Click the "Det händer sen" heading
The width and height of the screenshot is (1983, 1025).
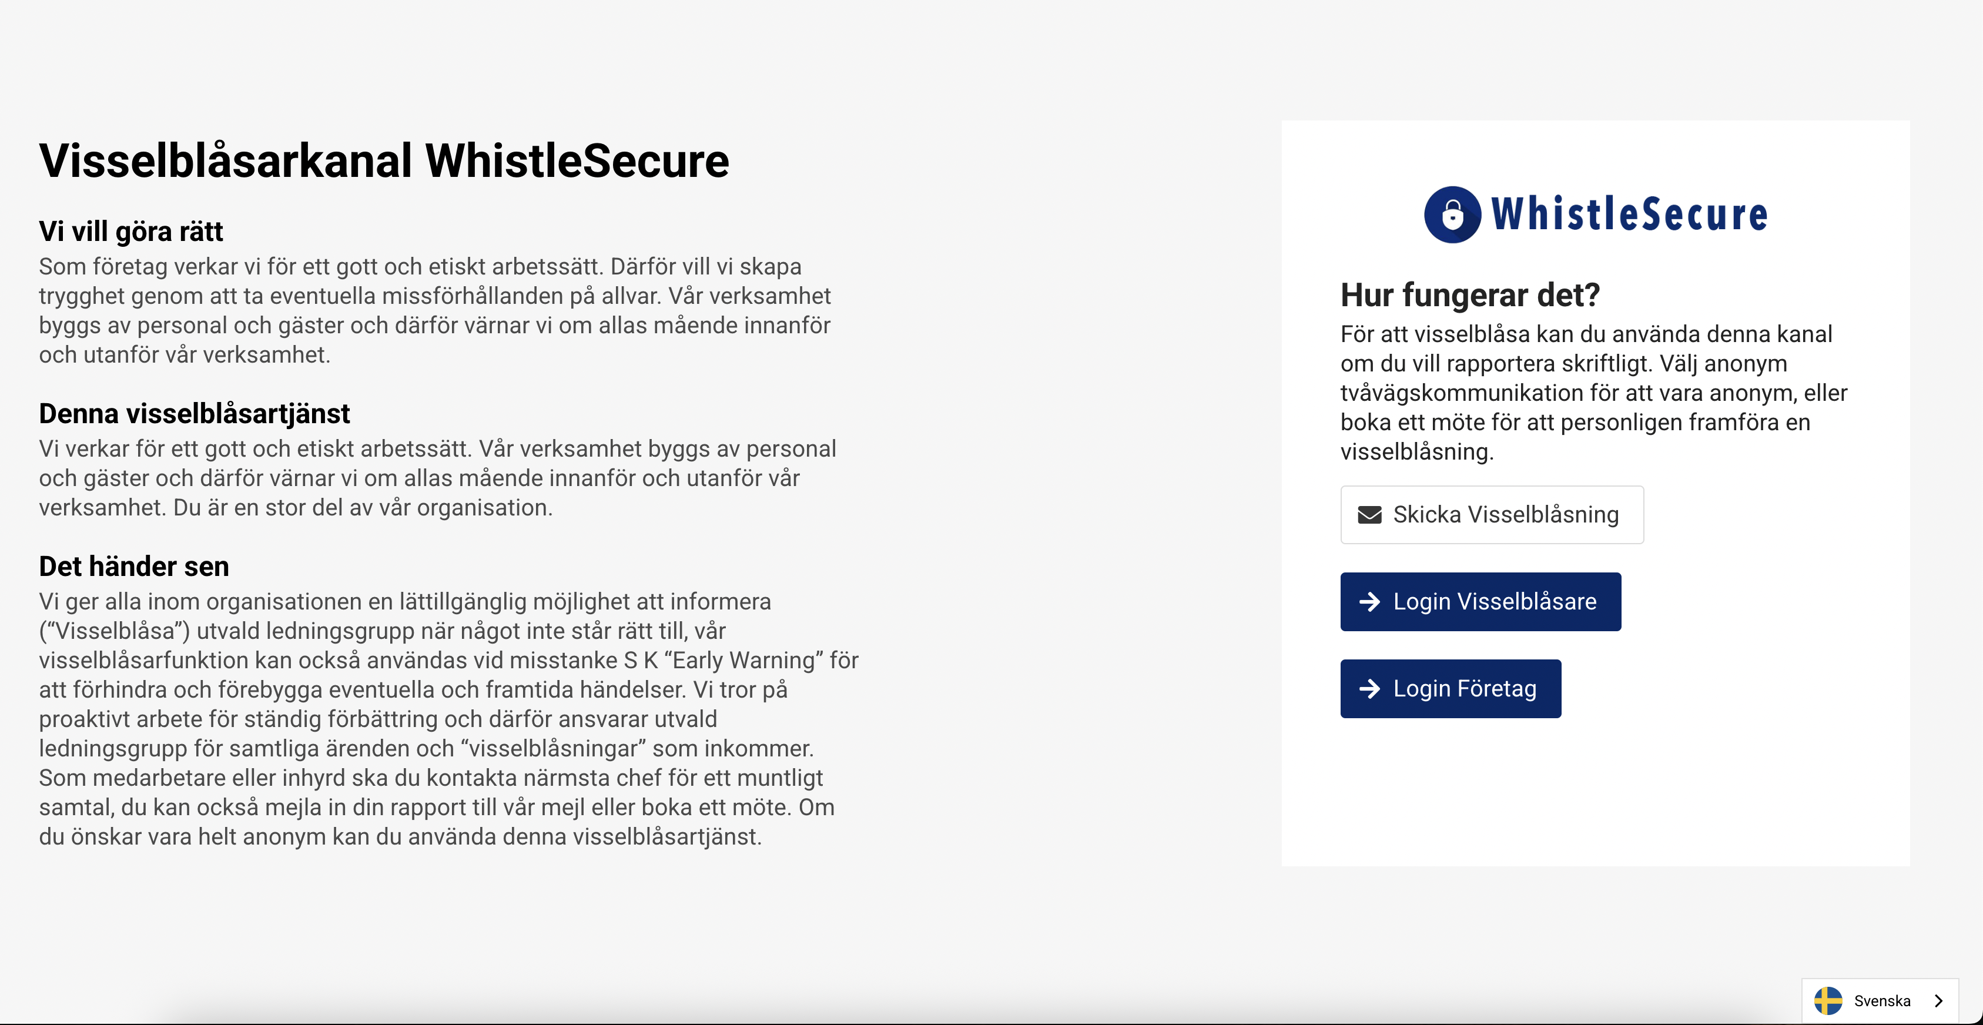(x=134, y=567)
